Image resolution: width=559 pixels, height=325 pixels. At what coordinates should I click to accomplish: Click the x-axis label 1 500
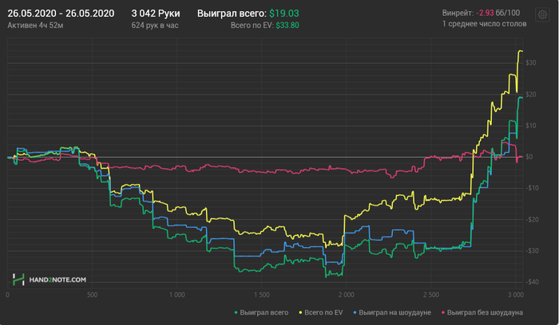[262, 295]
